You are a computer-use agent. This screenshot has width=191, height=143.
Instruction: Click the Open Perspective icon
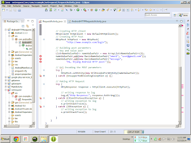(x=175, y=15)
